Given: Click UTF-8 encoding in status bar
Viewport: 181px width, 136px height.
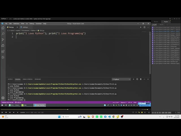Looking at the screenshot, I should point(130,103).
